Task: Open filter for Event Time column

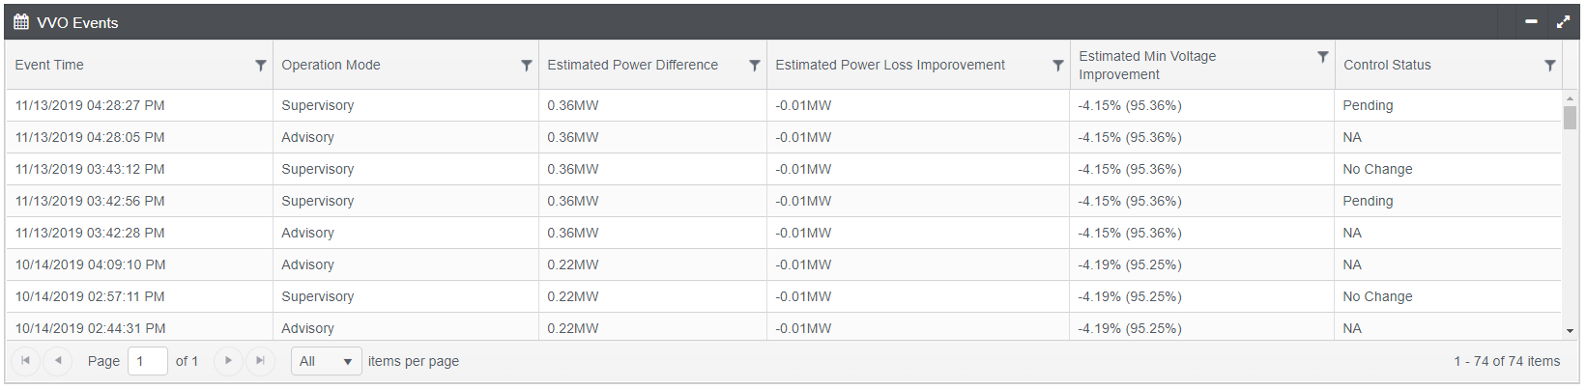Action: (260, 66)
